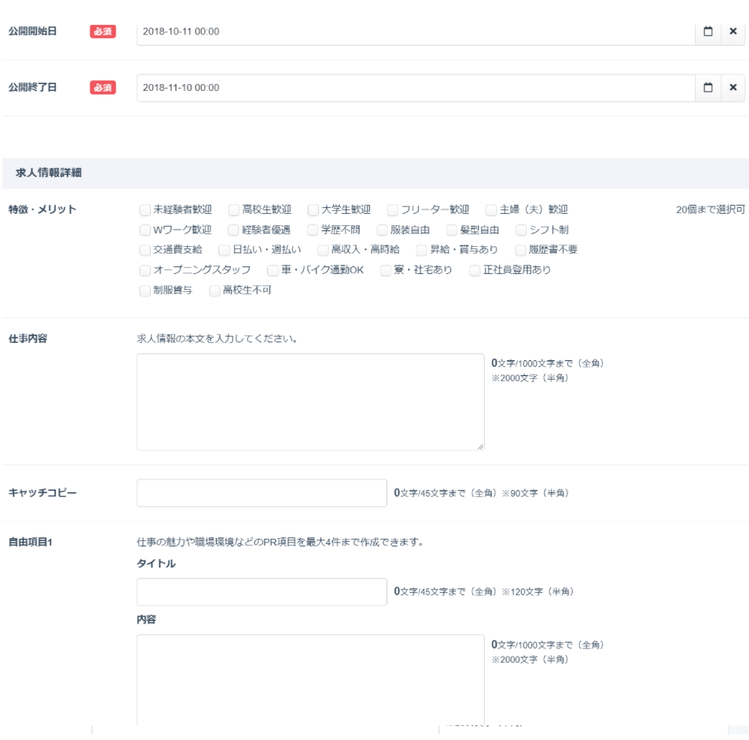Click the 自由項目1 タイトル input field
Screen dimensions: 749x740
(x=261, y=592)
